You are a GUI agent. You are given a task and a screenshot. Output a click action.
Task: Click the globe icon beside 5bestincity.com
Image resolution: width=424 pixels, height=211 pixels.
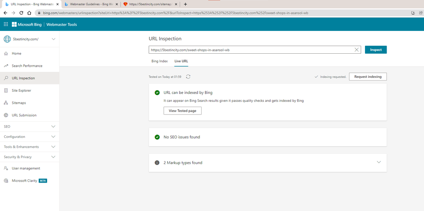tap(7, 39)
